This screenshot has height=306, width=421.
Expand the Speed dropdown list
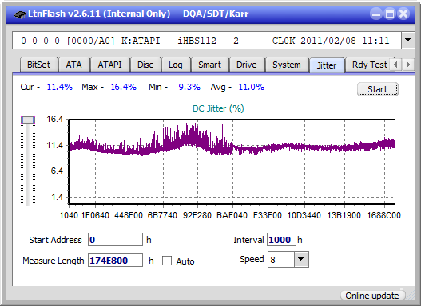301,259
